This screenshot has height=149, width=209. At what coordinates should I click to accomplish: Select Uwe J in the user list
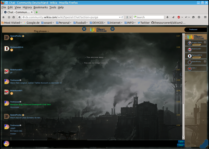[196, 68]
